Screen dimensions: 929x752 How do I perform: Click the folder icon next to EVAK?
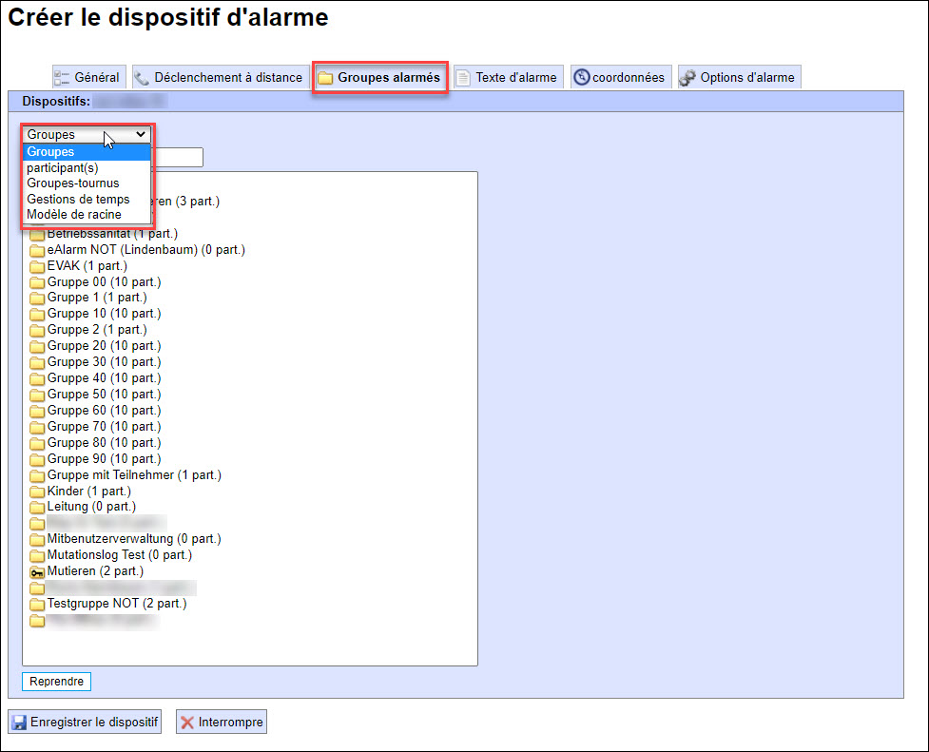(37, 266)
